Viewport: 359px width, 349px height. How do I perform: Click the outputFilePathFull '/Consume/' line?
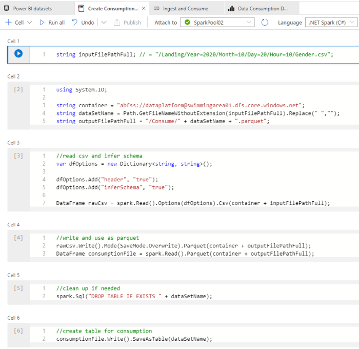point(163,121)
